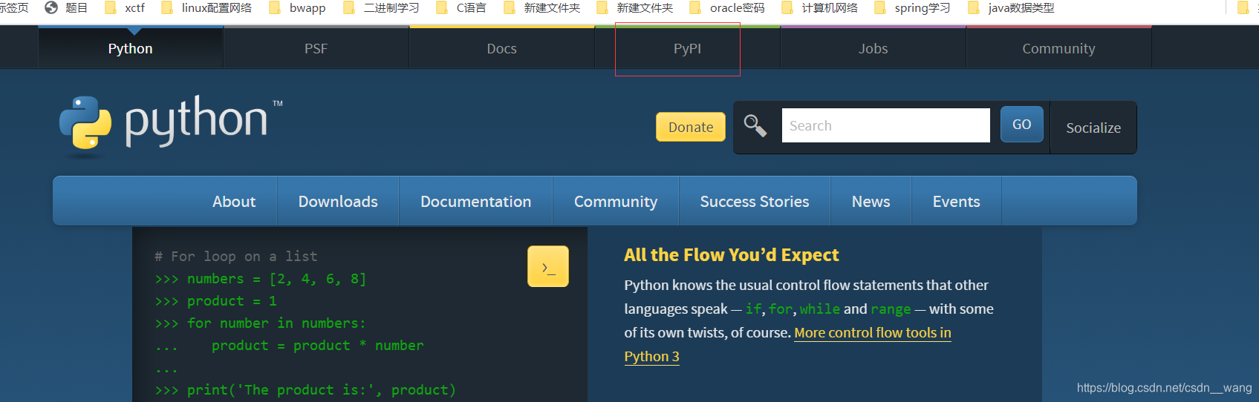Open the oracle密码 bookmark folder
This screenshot has width=1259, height=402.
(727, 8)
